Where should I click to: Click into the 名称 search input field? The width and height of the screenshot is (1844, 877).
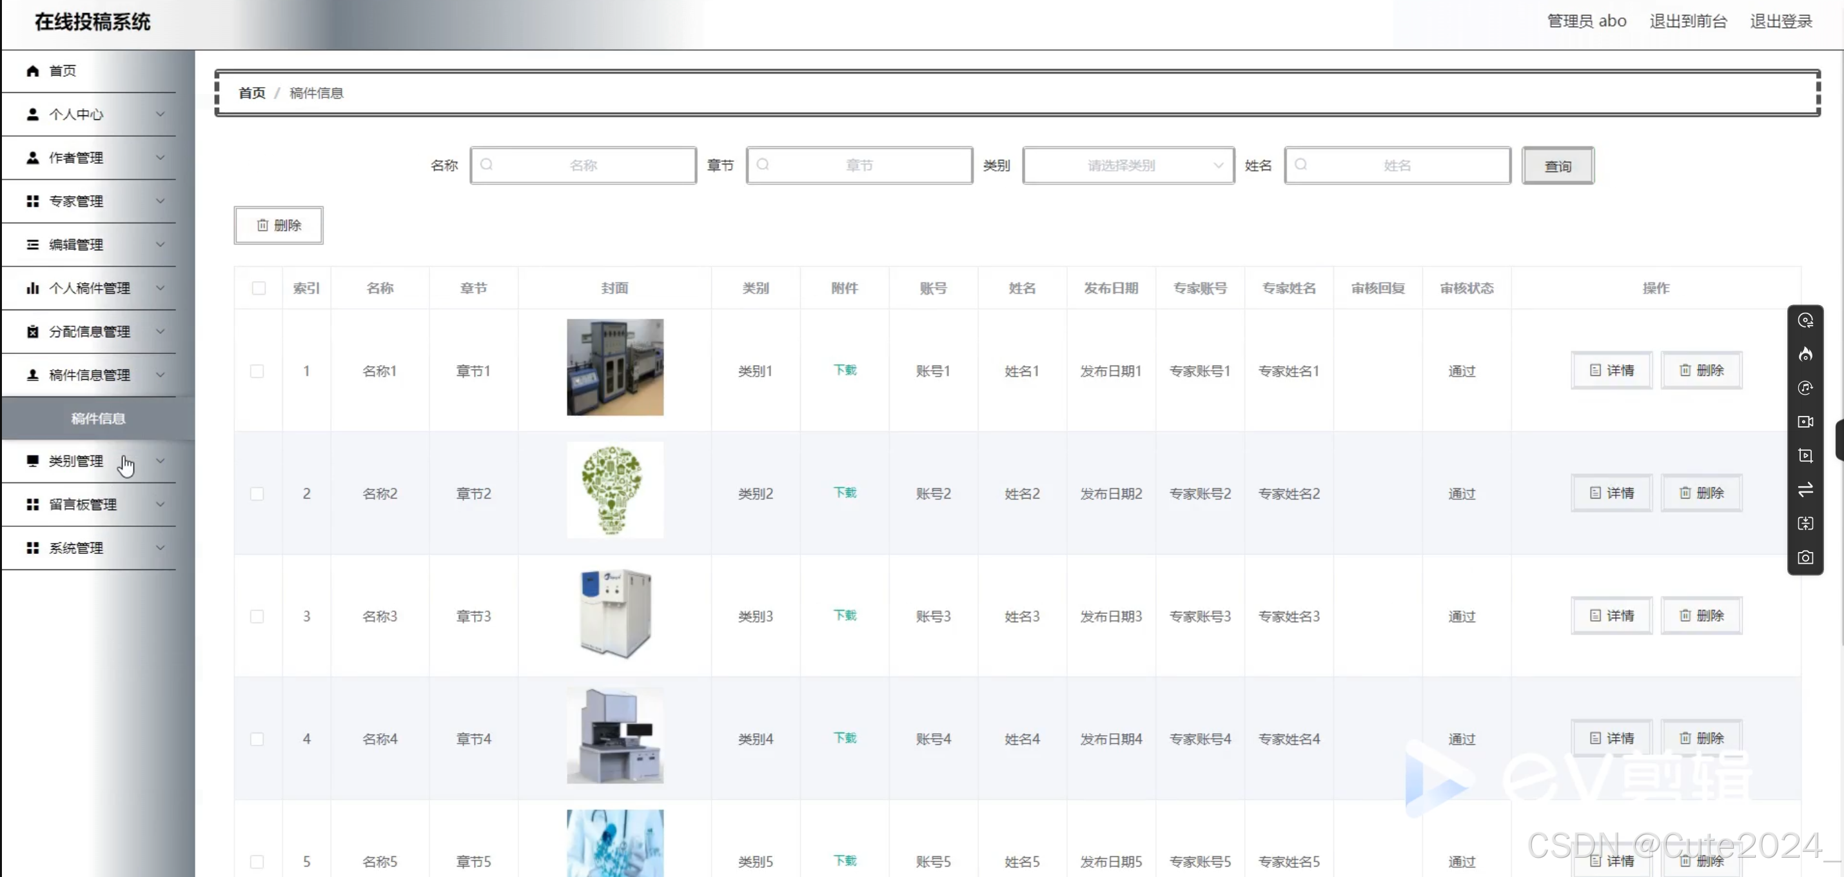(x=584, y=165)
